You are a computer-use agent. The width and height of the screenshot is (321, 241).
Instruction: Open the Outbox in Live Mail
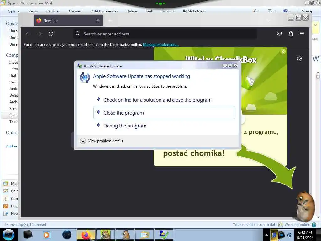(x=12, y=133)
